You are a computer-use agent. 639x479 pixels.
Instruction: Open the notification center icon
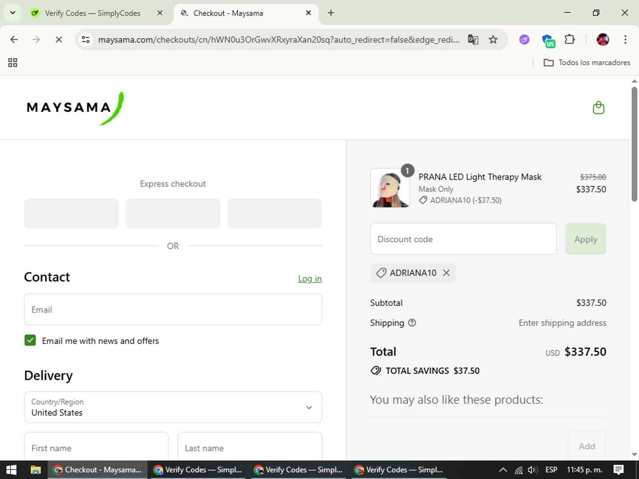619,470
